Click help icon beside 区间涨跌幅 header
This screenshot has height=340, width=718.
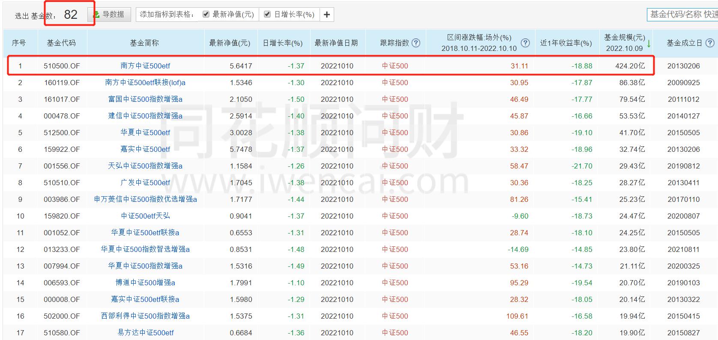(525, 43)
